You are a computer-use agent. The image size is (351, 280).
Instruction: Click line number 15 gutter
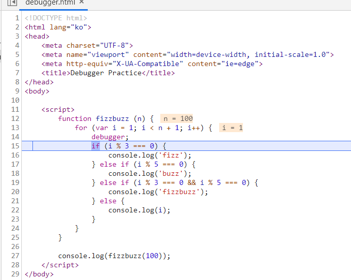click(x=15, y=146)
